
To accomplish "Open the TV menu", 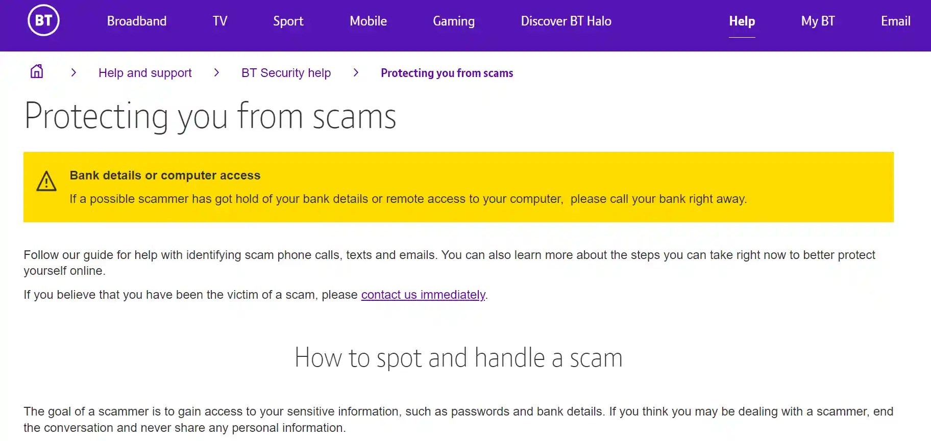I will [219, 21].
